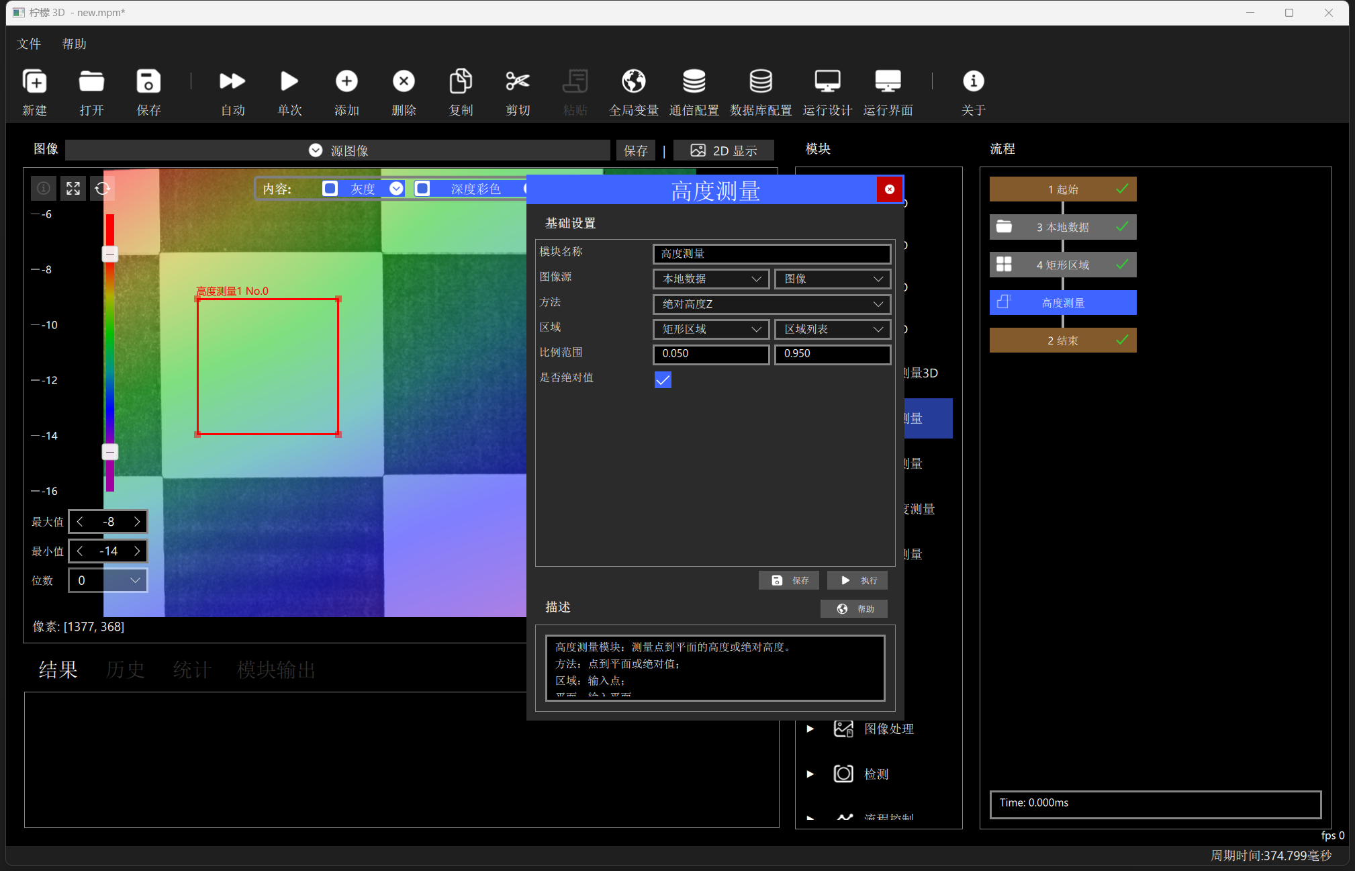Image resolution: width=1355 pixels, height=871 pixels.
Task: Click the lower color scale slider handle
Action: pyautogui.click(x=110, y=451)
